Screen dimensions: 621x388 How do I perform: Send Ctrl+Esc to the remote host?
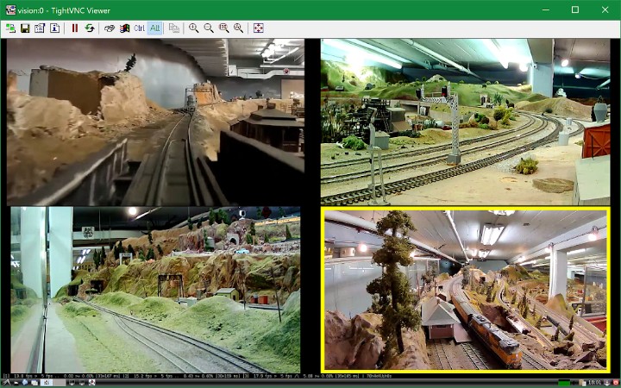tap(124, 28)
